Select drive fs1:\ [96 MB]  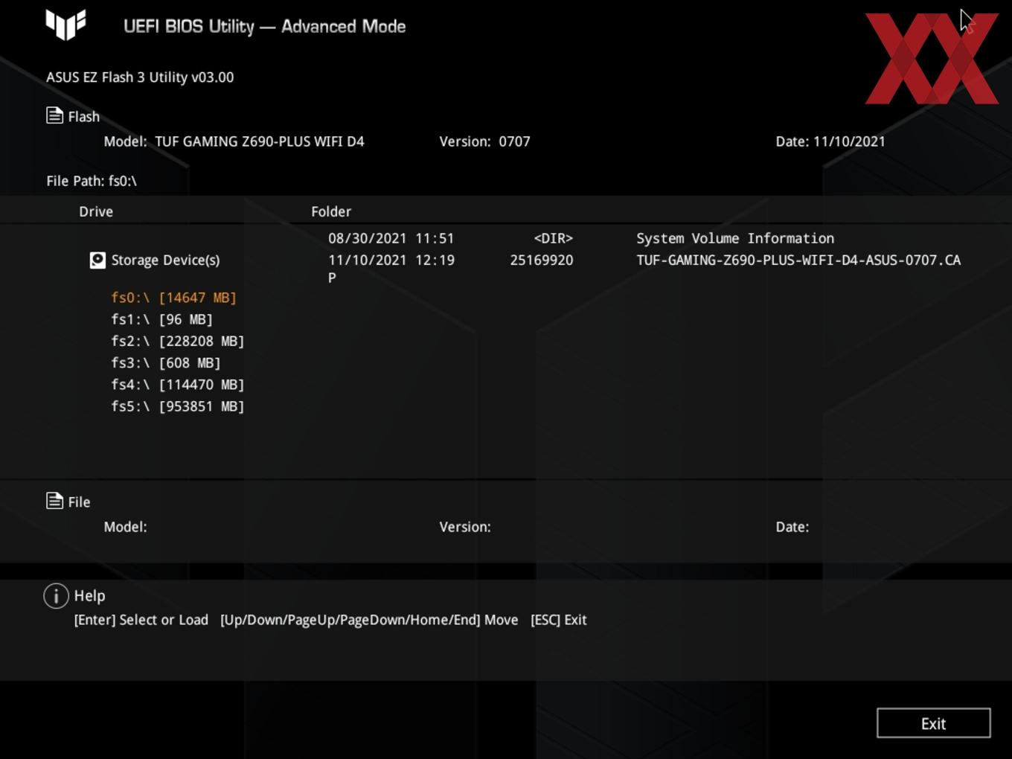coord(161,319)
